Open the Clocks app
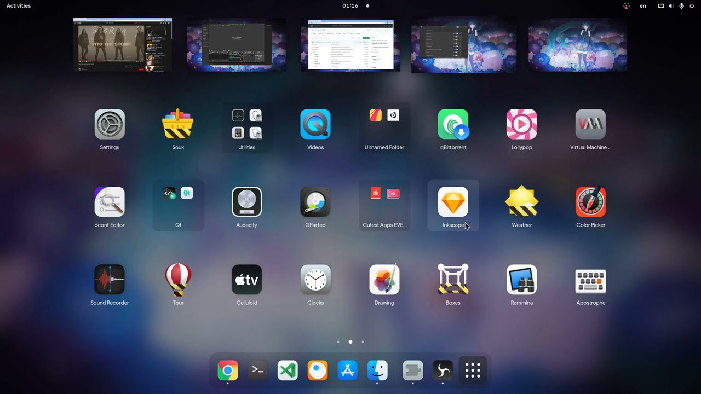Image resolution: width=701 pixels, height=394 pixels. pos(315,285)
